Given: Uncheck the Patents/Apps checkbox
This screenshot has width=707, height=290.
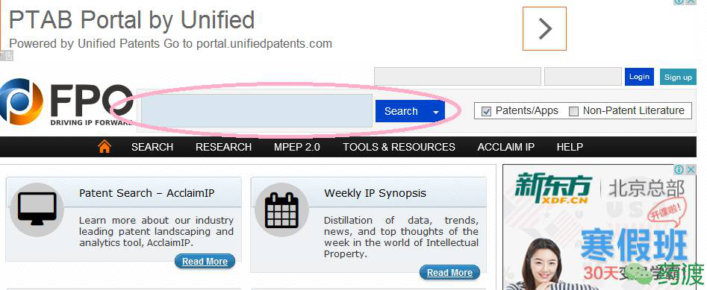Looking at the screenshot, I should coord(486,111).
